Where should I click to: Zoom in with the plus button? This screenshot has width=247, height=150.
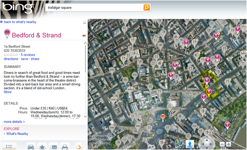228,144
